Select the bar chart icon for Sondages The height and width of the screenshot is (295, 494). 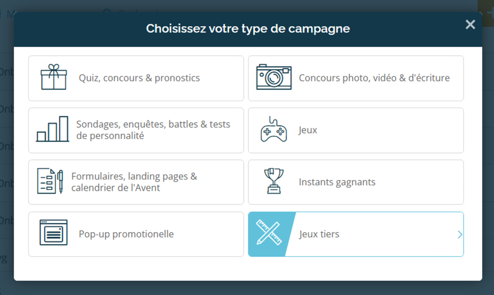click(x=52, y=130)
